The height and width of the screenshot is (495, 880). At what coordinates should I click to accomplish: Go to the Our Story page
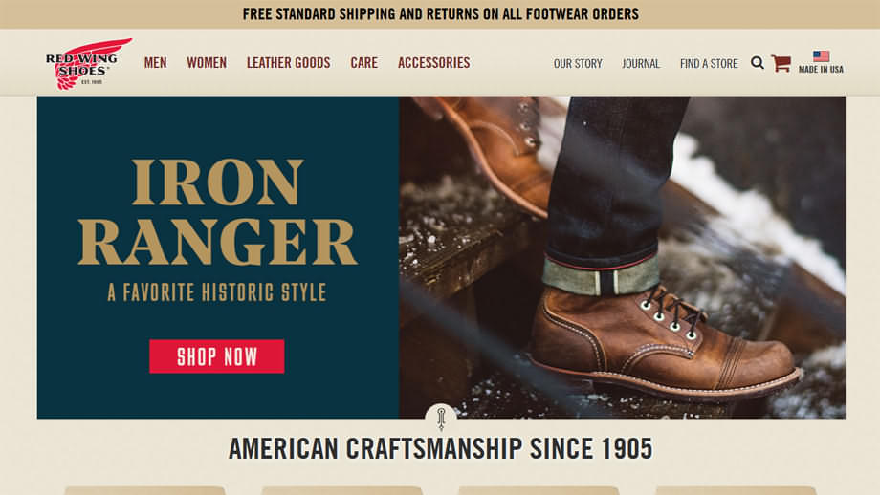tap(578, 63)
